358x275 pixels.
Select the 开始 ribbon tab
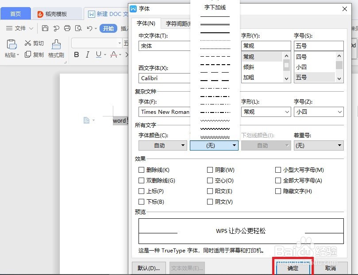point(108,28)
